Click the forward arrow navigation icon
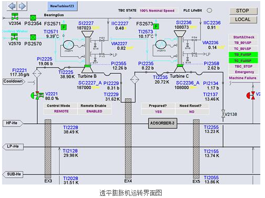 tap(22, 6)
